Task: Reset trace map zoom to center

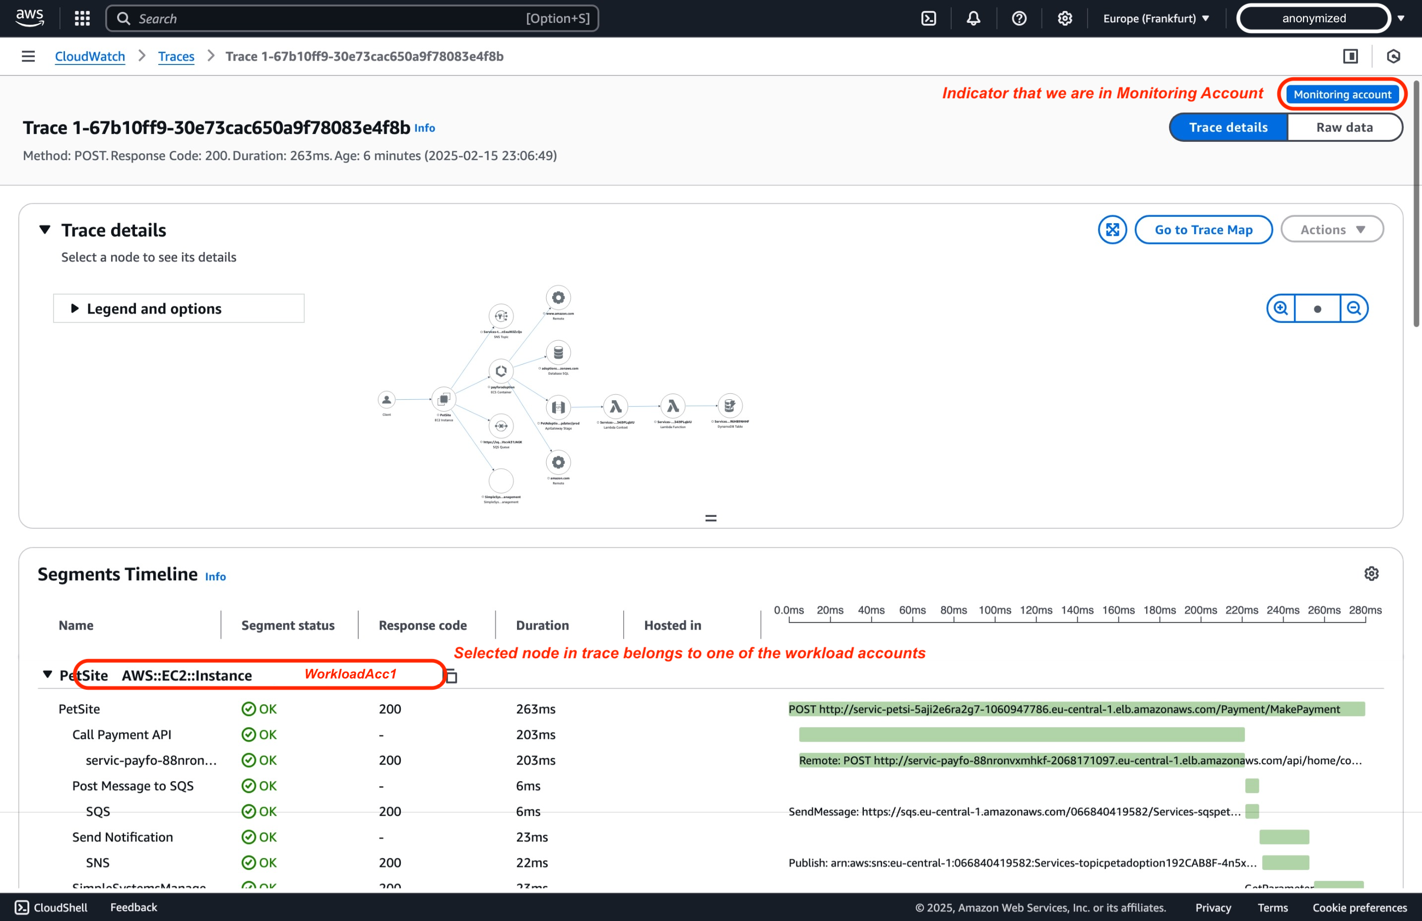Action: [1317, 309]
